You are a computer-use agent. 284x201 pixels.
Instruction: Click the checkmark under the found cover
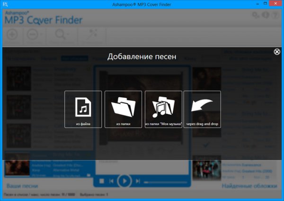point(206,145)
